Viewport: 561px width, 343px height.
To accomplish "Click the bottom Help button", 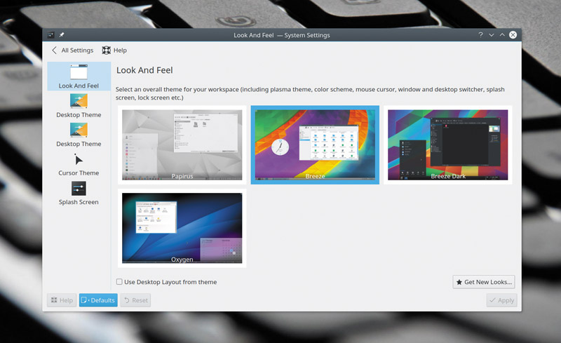I will pyautogui.click(x=62, y=300).
